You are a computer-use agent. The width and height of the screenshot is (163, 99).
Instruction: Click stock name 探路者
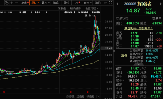pos(145,4)
